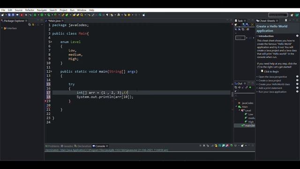Click Collapse All in Package Explorer
Viewport: 300px width, 169px height.
(30, 24)
